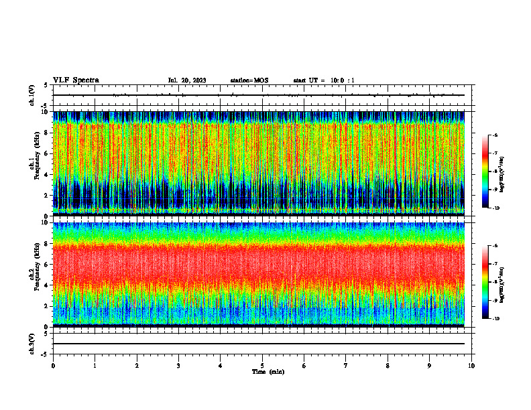
Task: Click the ch.1 PSD color bar
Action: (x=485, y=172)
